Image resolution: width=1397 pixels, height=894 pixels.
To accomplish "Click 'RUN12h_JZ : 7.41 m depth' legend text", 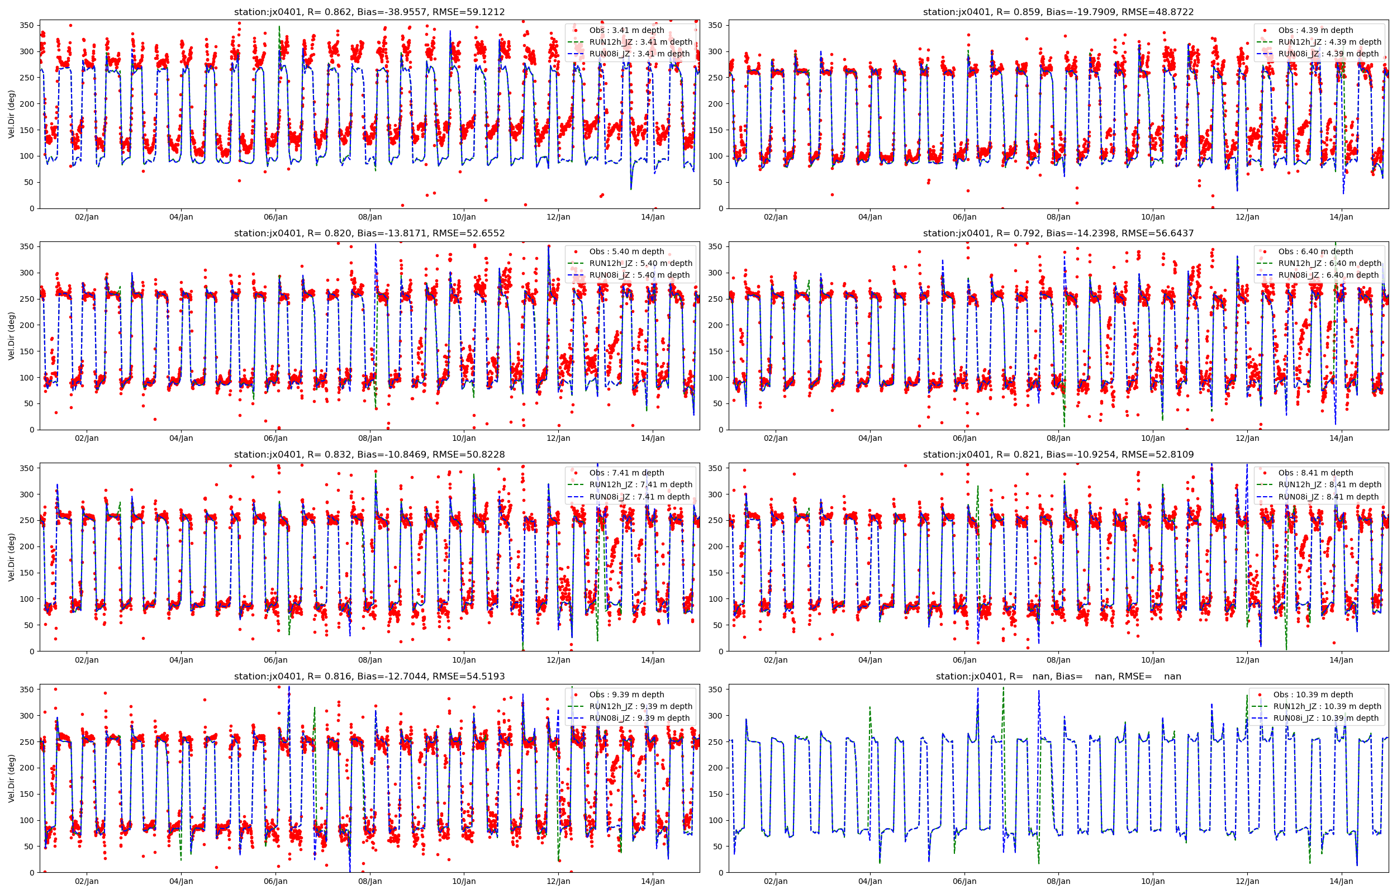I will tap(641, 485).
